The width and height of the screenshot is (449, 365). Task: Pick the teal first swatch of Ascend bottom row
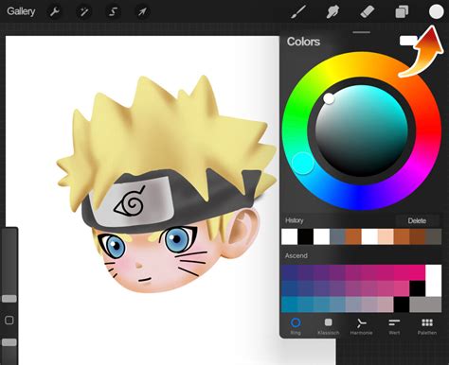pos(289,304)
